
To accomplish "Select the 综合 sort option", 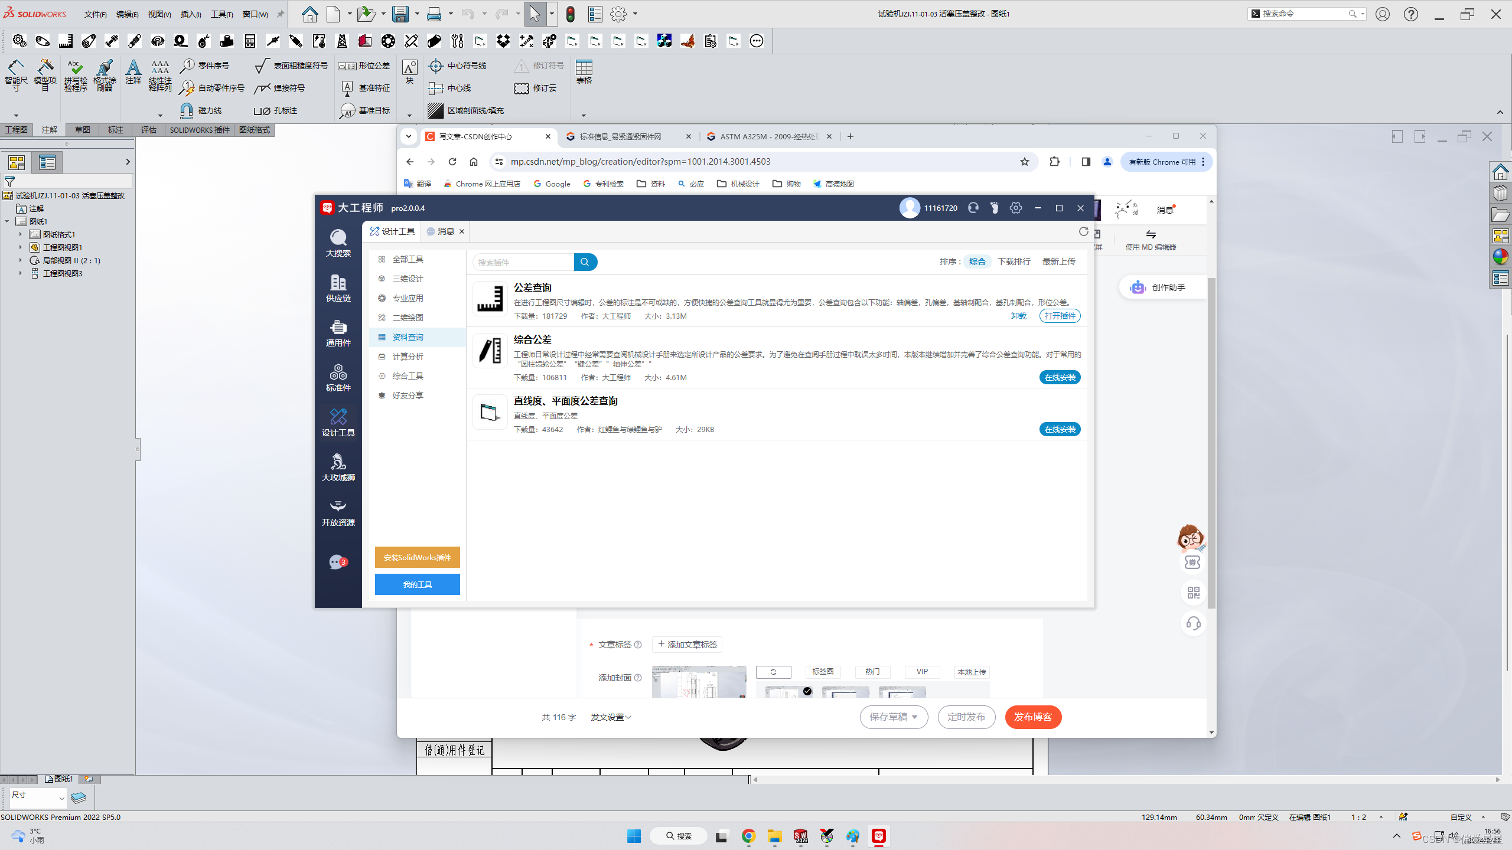I will point(977,261).
